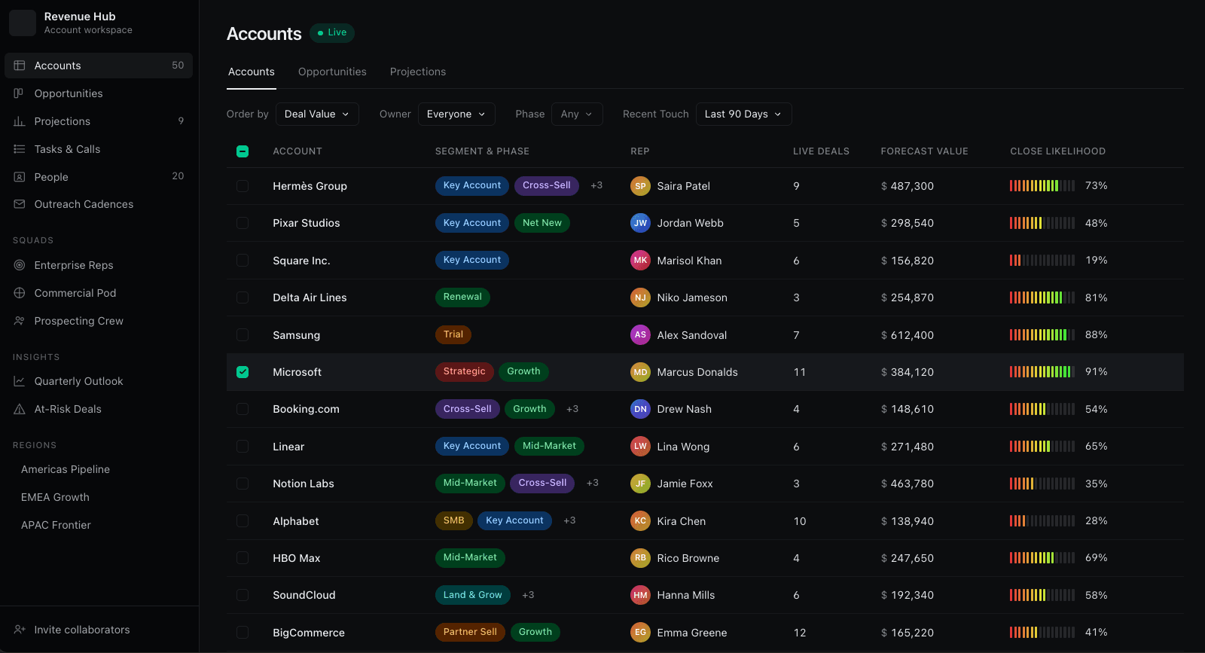Click the Prospecting Crew users icon
The height and width of the screenshot is (653, 1205).
click(20, 321)
